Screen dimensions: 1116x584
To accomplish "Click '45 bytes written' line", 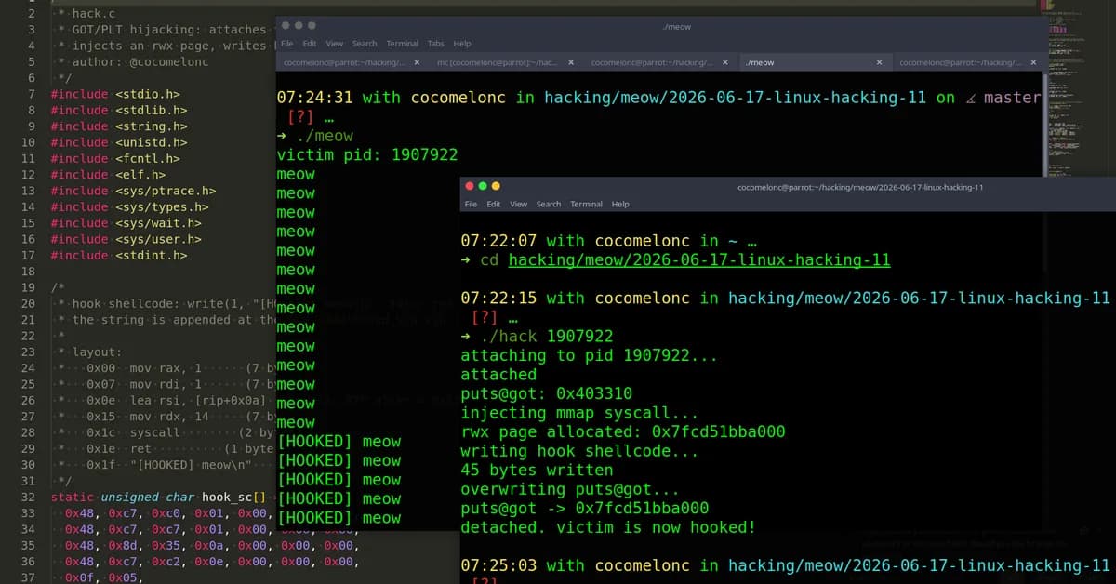I will point(538,470).
